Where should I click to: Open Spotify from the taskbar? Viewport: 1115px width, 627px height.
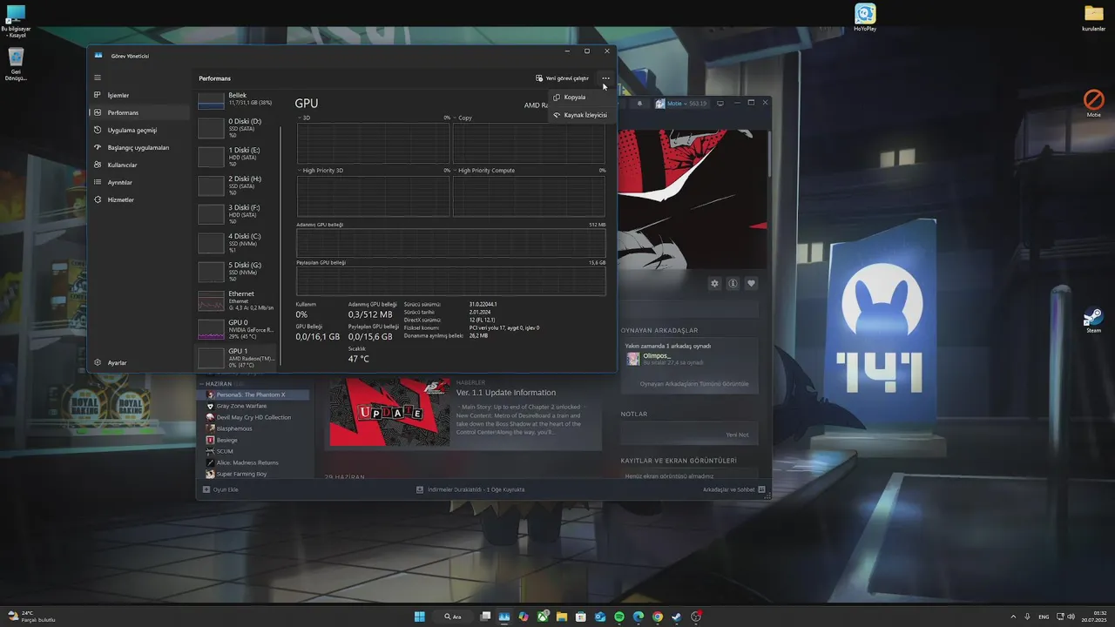click(x=619, y=617)
